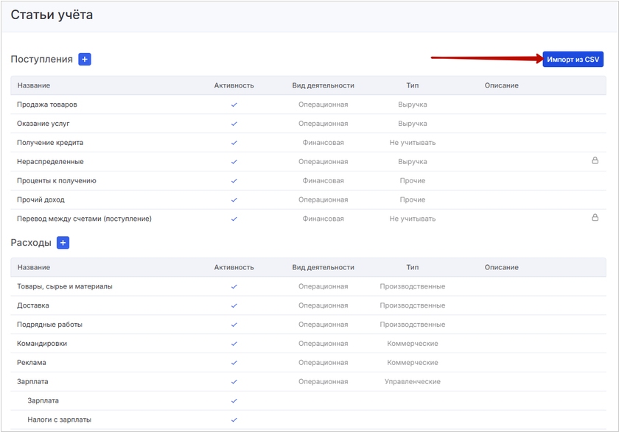Toggle activity checkmark for Налоги с зарплаты
The height and width of the screenshot is (432, 619).
[x=234, y=420]
